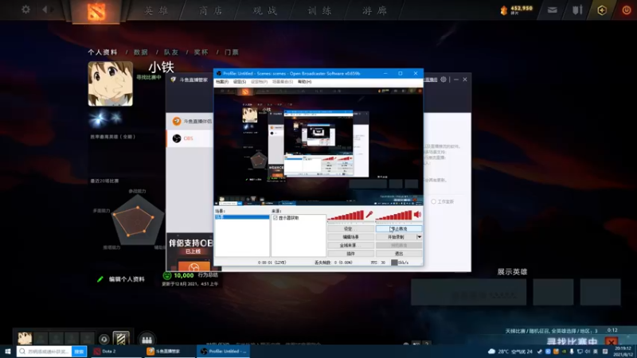The height and width of the screenshot is (358, 637).
Task: Click the 开始录制 start recording button
Action: (x=396, y=237)
